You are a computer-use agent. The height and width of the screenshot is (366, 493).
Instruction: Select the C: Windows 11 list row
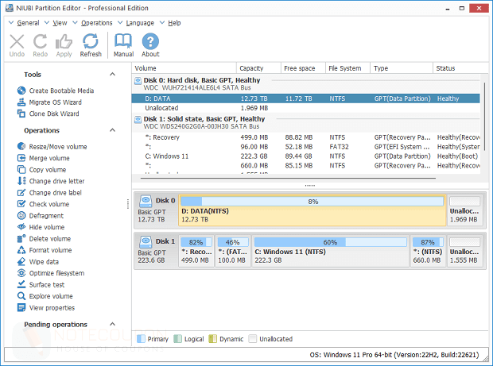click(305, 156)
